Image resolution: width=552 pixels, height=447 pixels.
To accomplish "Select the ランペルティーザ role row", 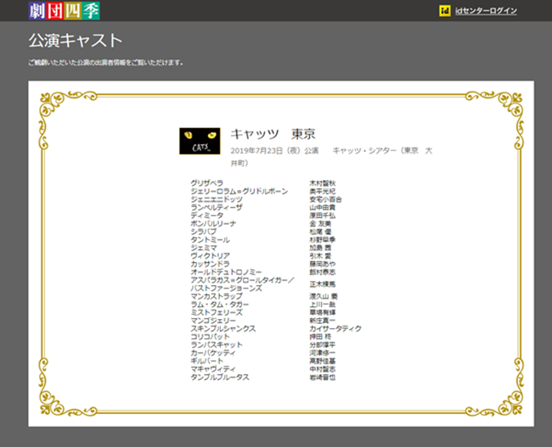I will pyautogui.click(x=217, y=207).
